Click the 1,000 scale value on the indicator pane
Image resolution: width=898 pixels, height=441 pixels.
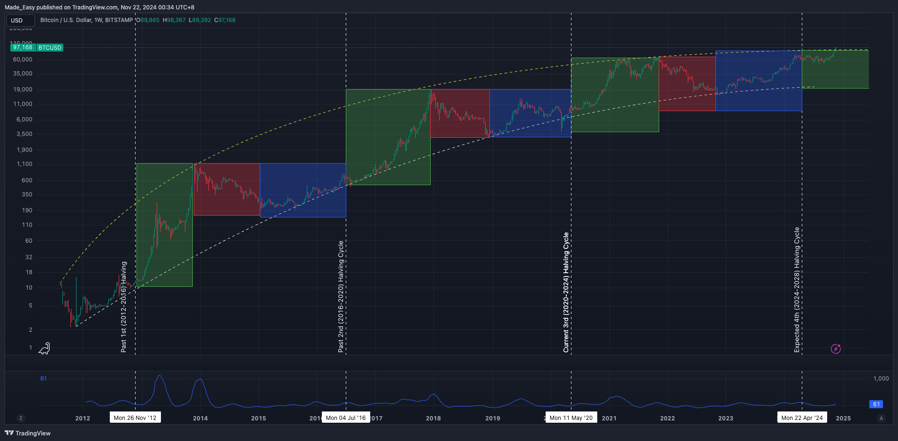point(881,378)
